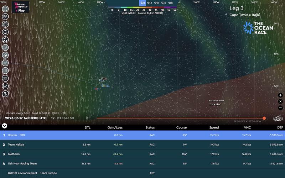Click the Forecast 17/03 12:00 UTC label
Viewport: 285px width, 178px height.
151,13
